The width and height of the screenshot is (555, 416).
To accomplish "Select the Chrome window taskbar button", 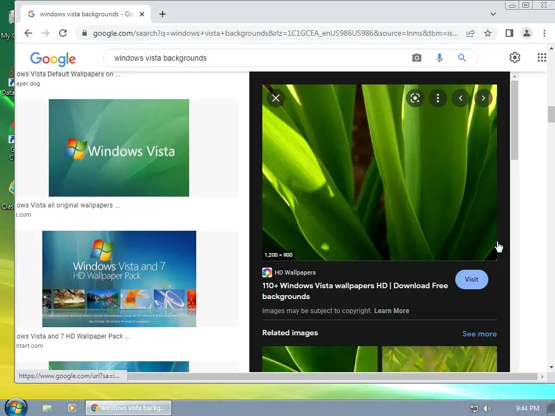I will [x=128, y=408].
